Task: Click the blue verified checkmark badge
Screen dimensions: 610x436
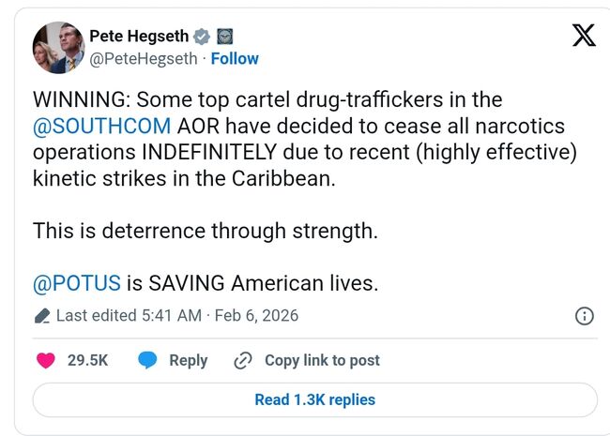Action: coord(202,37)
